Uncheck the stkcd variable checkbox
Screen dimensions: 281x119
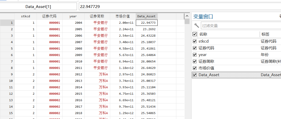tap(194, 41)
